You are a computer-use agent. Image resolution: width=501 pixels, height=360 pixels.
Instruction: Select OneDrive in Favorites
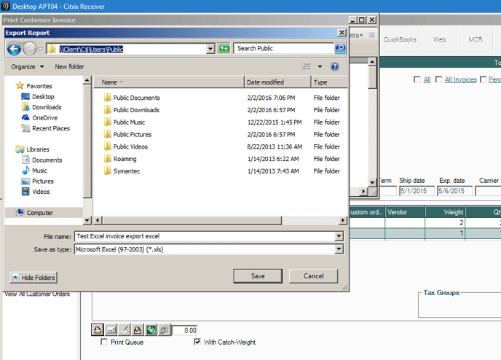point(44,118)
